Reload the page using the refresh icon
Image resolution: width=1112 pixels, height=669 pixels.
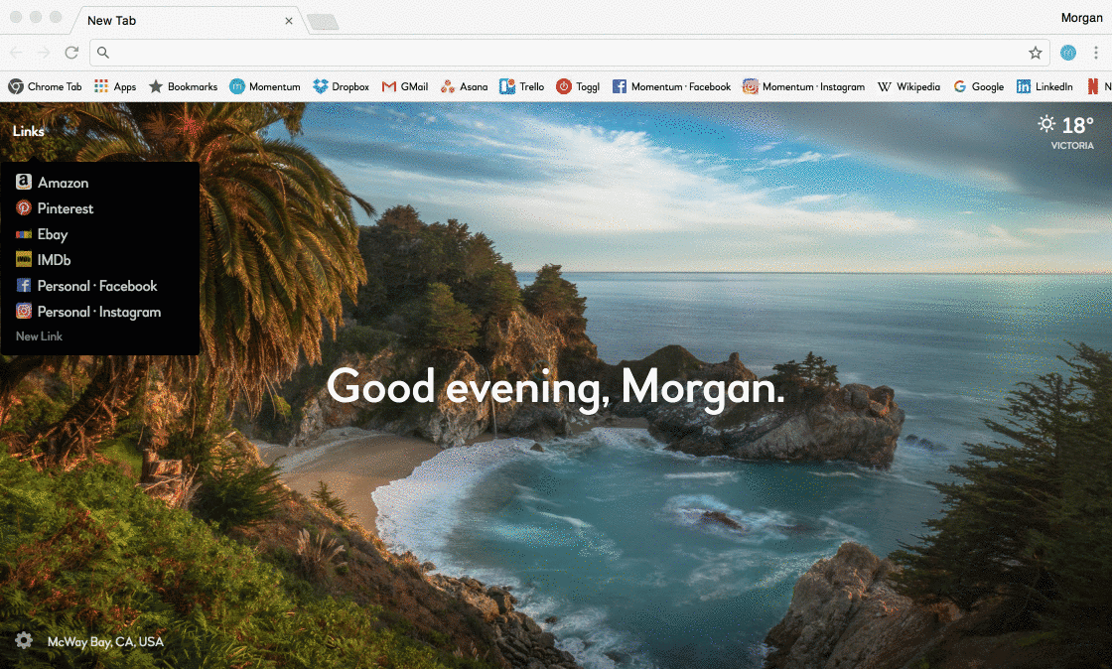pos(71,53)
